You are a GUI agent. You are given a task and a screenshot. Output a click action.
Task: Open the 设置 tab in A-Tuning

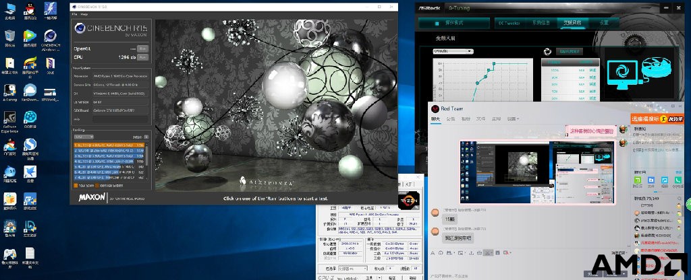pyautogui.click(x=604, y=23)
